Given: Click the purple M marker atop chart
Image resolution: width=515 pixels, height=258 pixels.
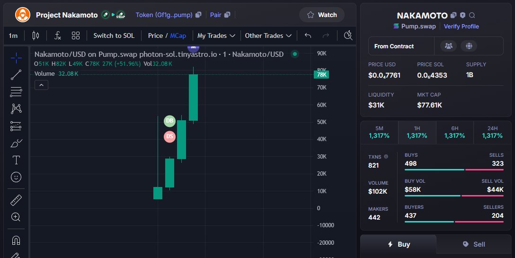Looking at the screenshot, I should point(193,48).
